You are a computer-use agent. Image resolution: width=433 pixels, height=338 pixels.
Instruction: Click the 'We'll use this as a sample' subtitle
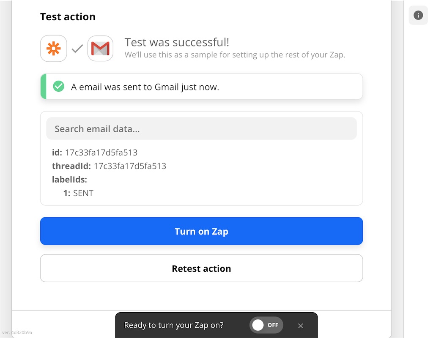[235, 55]
